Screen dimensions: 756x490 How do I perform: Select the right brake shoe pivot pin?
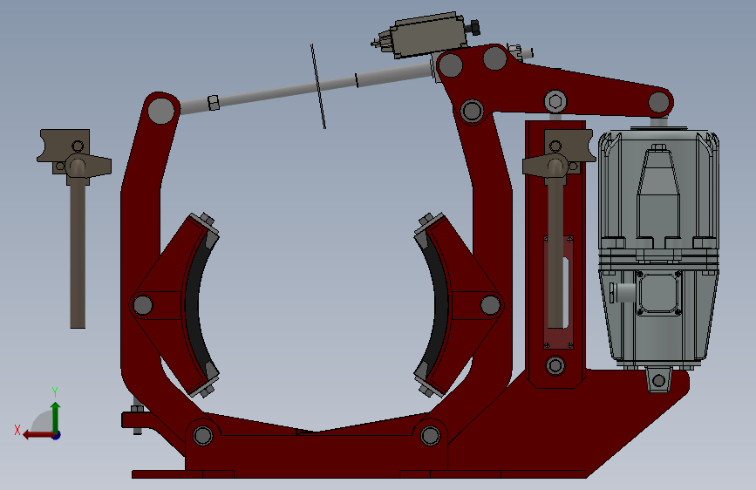(x=490, y=305)
